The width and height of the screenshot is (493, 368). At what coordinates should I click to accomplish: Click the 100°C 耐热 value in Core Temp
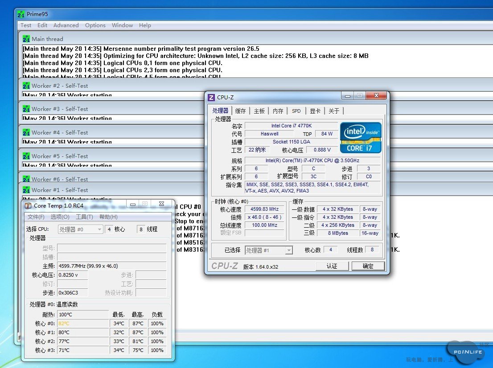point(83,315)
